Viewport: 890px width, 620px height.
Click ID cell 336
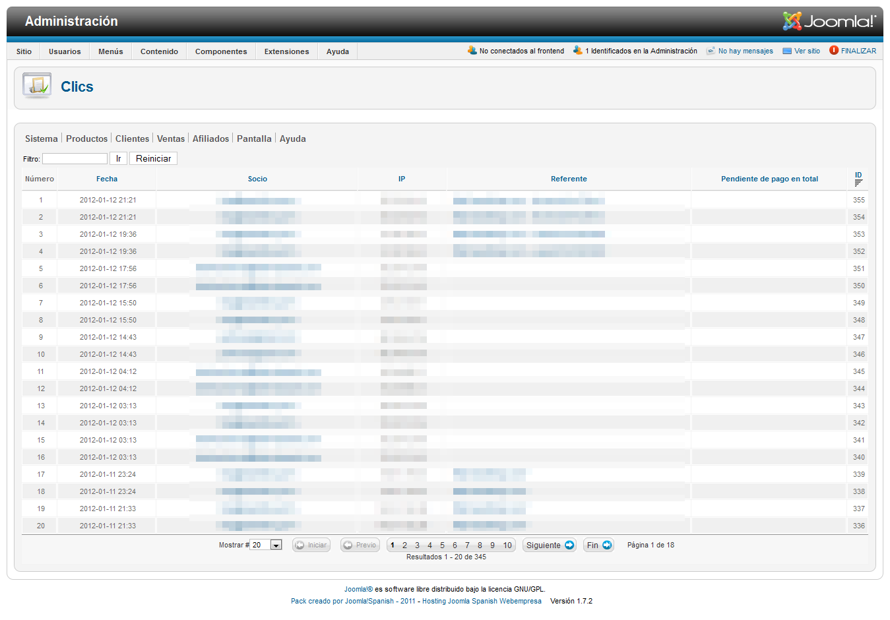pos(858,526)
